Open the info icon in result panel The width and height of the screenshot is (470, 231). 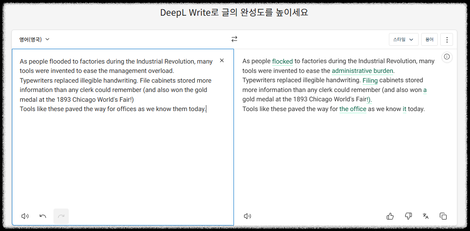(447, 56)
